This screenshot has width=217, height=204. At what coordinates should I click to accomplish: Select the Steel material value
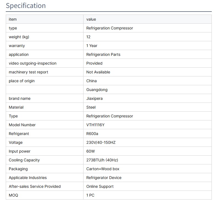click(91, 107)
